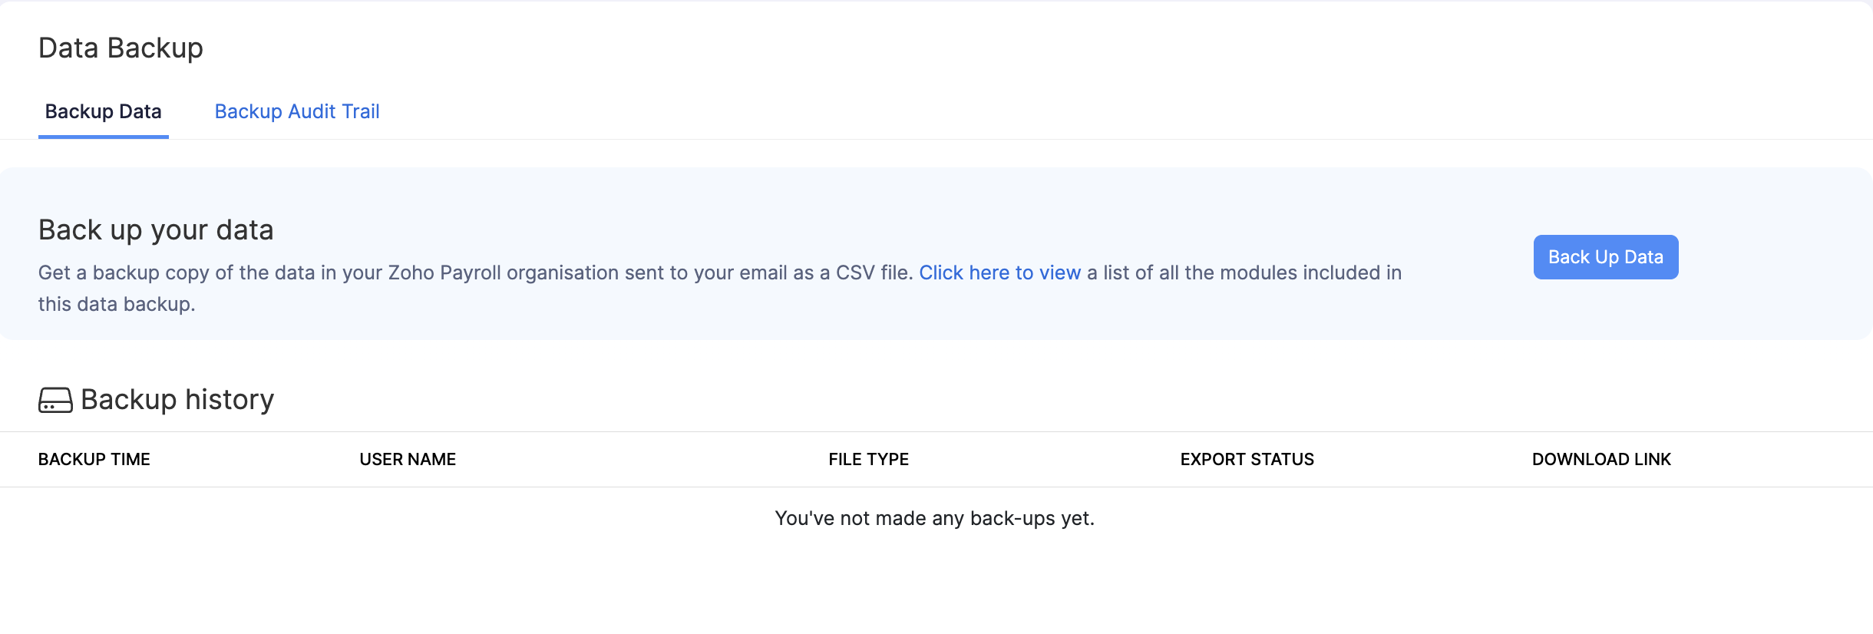This screenshot has height=634, width=1873.
Task: Click the EXPORT STATUS column header
Action: 1247,459
